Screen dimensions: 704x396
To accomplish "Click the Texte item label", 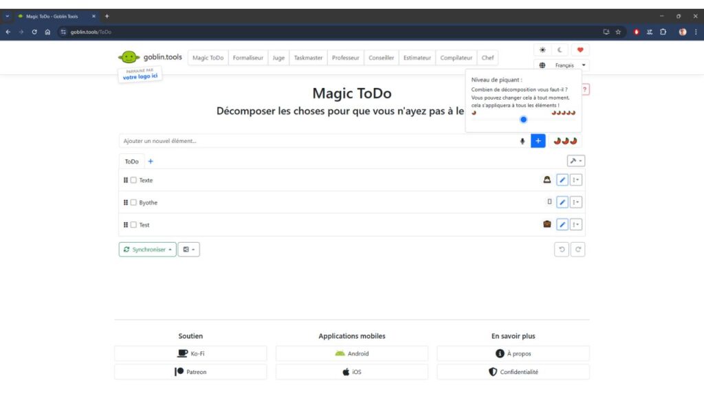I will tap(146, 180).
